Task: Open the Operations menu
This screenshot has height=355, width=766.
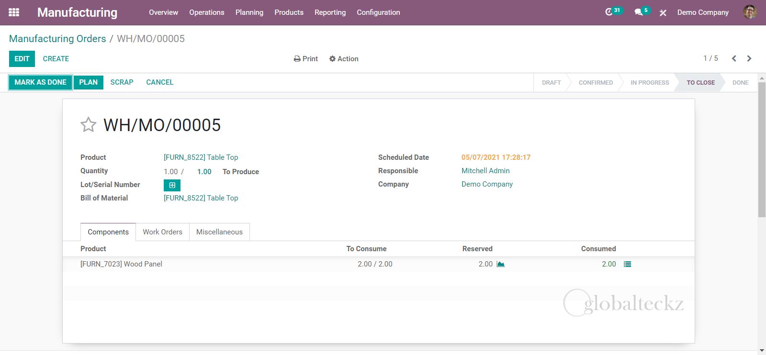Action: tap(207, 12)
